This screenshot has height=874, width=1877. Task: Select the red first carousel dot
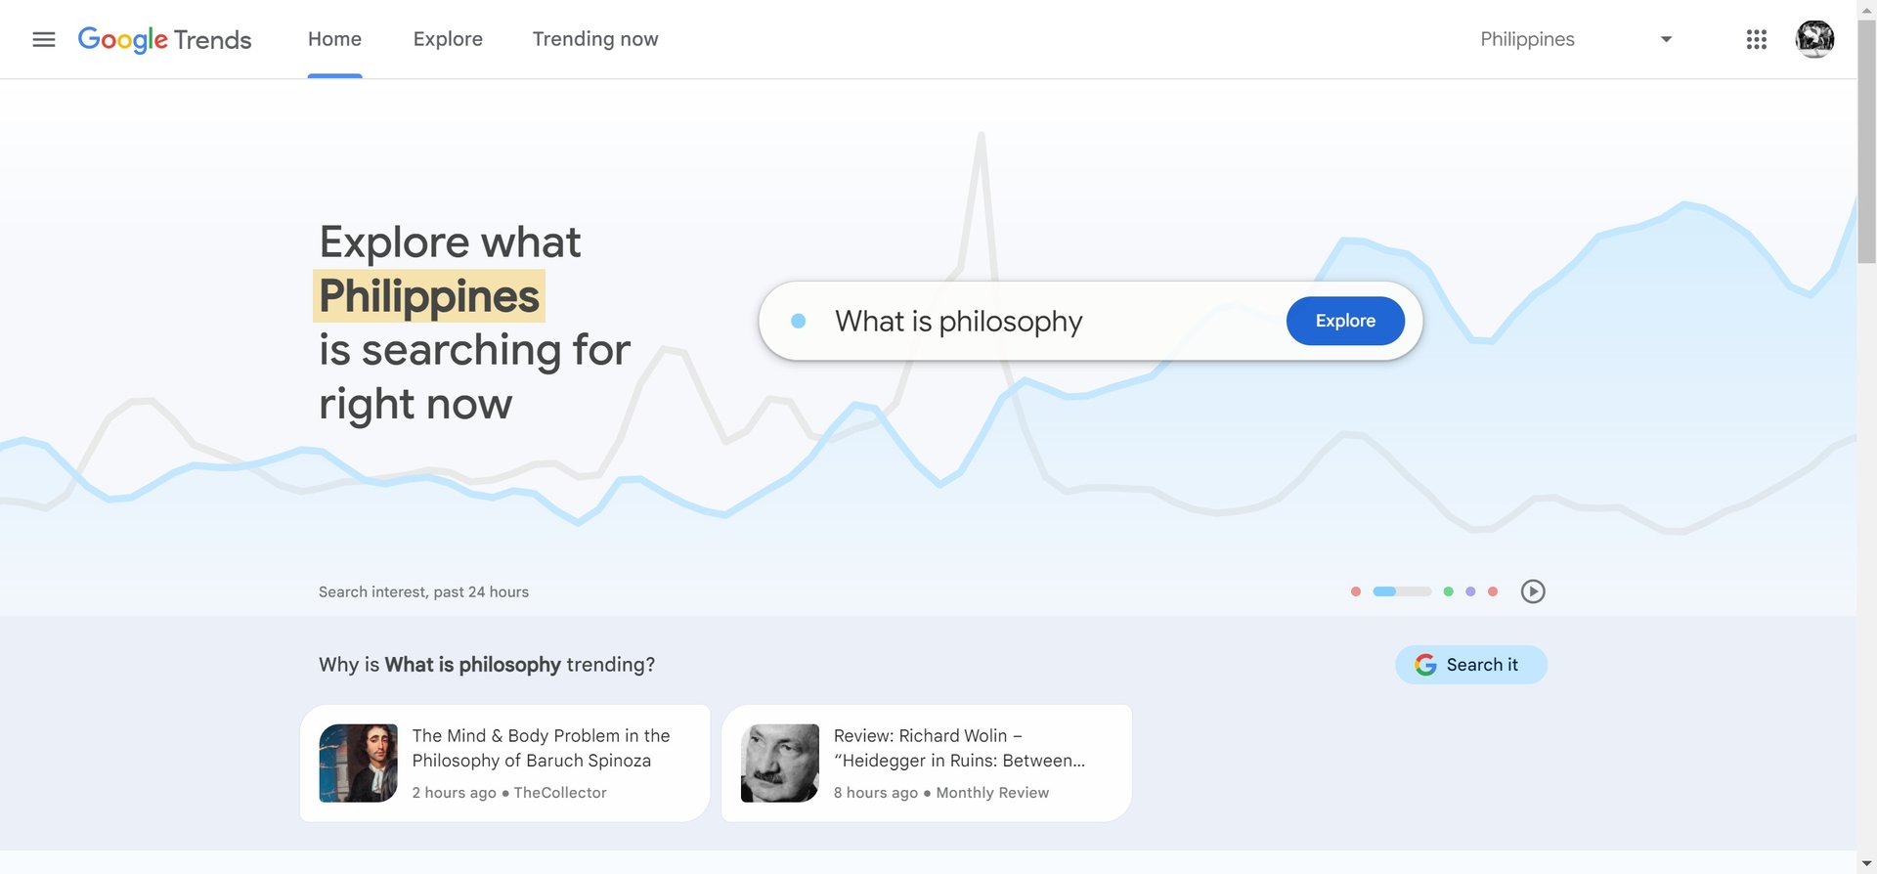pyautogui.click(x=1356, y=591)
